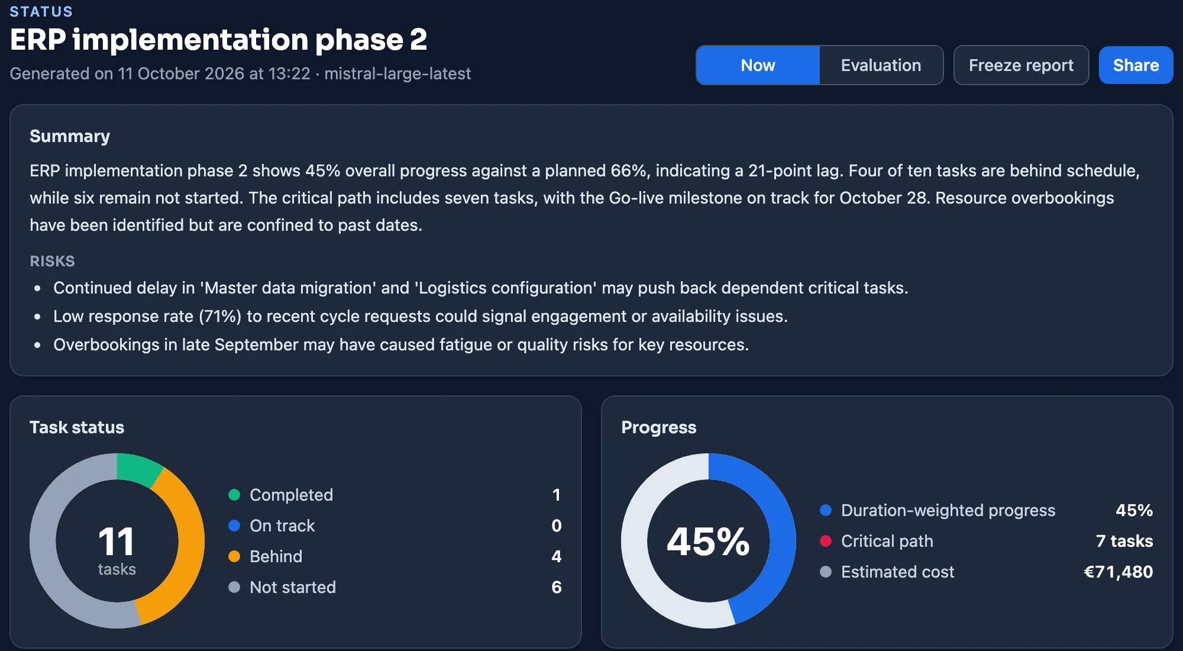Click the Task status card title
Image resolution: width=1183 pixels, height=651 pixels.
[x=77, y=427]
